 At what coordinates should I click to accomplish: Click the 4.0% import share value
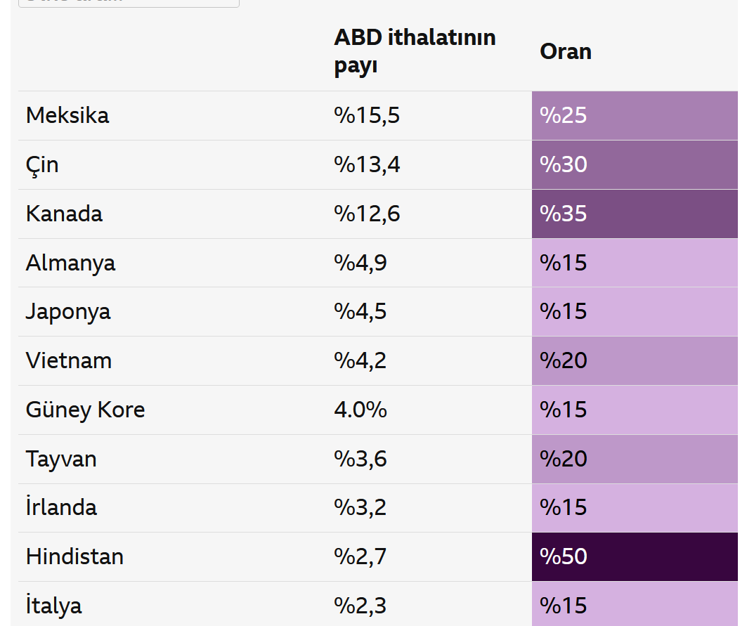[360, 410]
